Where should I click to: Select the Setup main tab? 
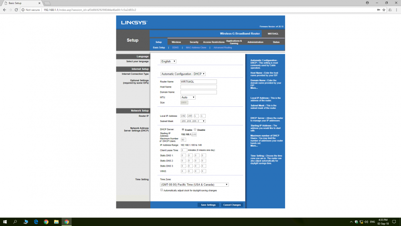pos(158,42)
